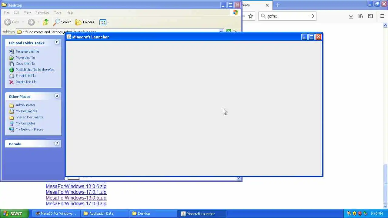Open the Forward history dropdown arrow
The width and height of the screenshot is (388, 218).
coord(38,22)
